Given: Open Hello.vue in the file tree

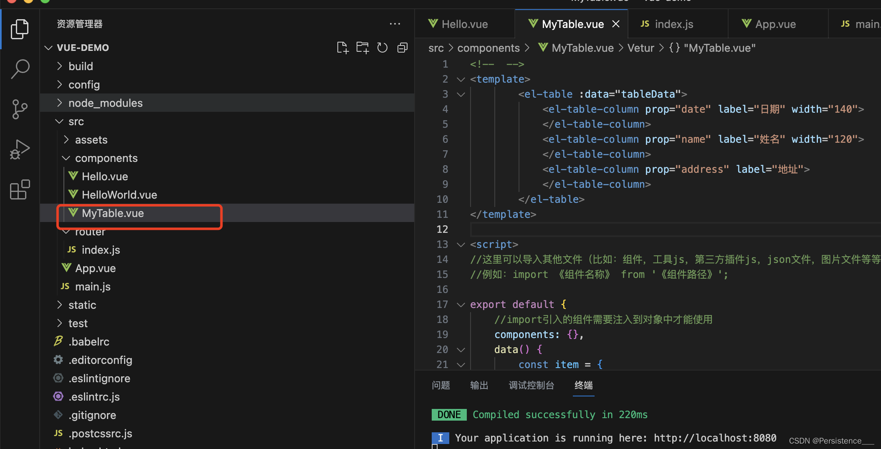Looking at the screenshot, I should click(227, 176).
